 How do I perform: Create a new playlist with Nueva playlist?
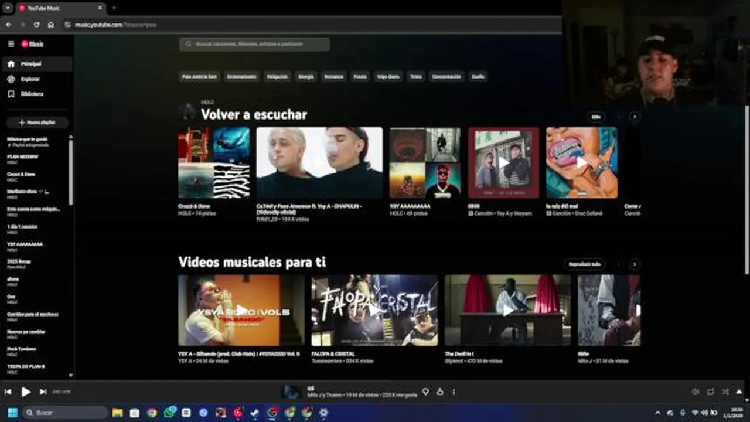[37, 122]
